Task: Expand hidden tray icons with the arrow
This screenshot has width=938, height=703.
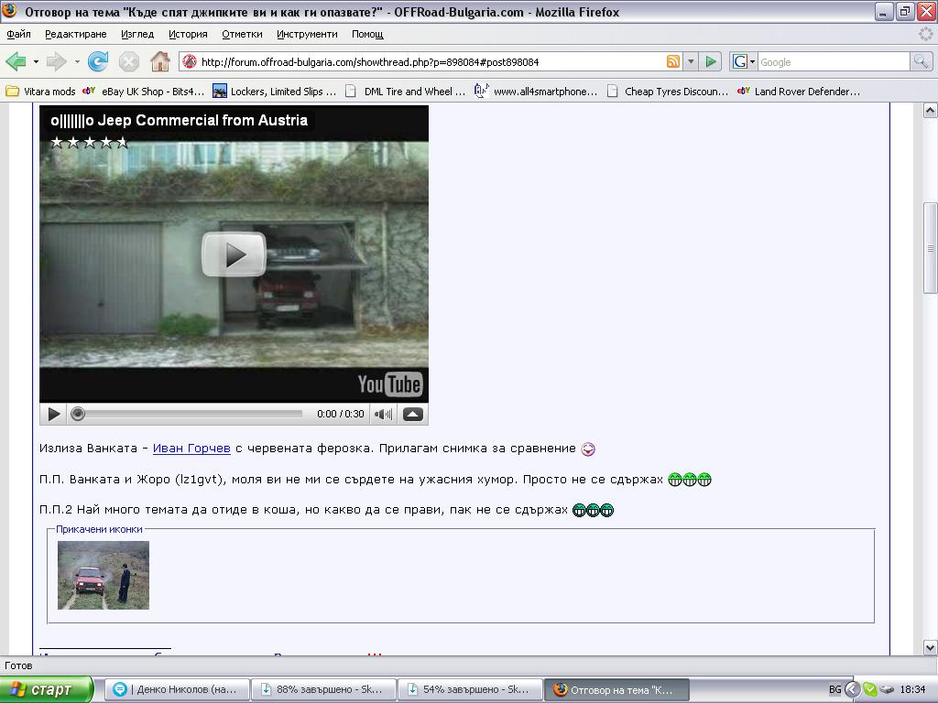Action: coord(853,690)
